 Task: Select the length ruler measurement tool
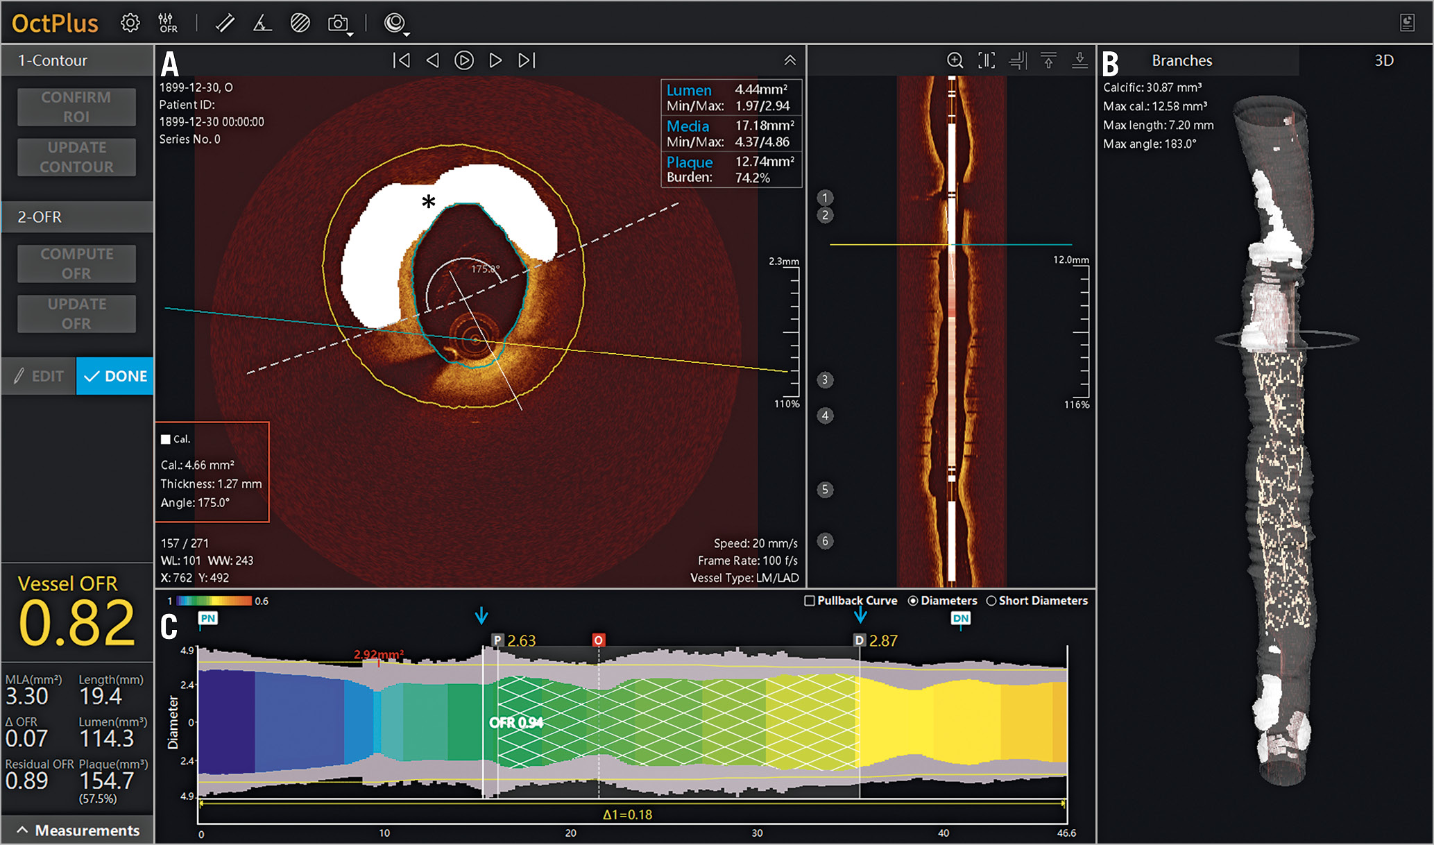pos(224,23)
